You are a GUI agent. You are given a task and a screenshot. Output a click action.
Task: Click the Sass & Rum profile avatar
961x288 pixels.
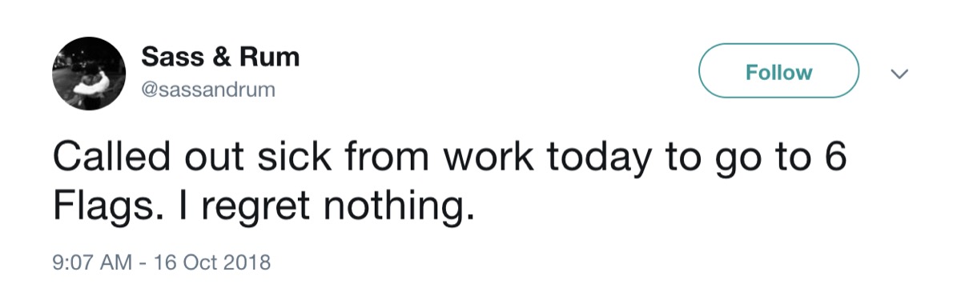pyautogui.click(x=88, y=73)
